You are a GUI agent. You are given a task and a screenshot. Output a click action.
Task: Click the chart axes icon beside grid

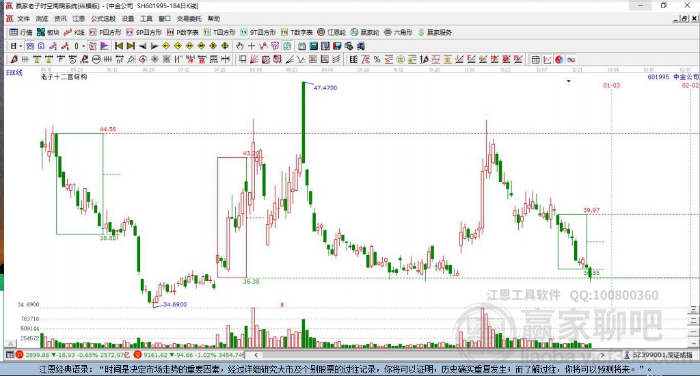548,59
